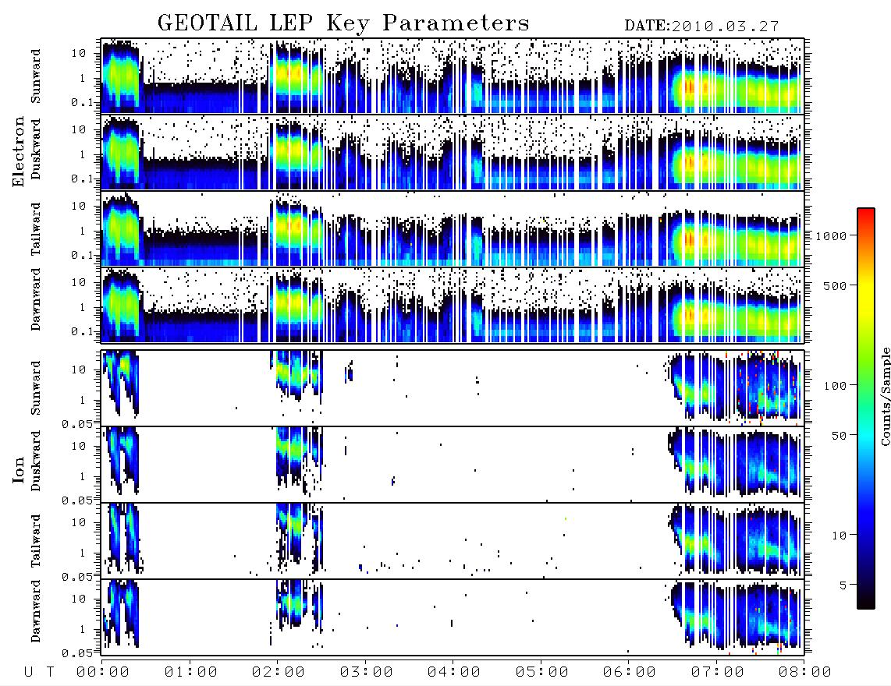Click the "01:00" time tick label

[x=191, y=672]
